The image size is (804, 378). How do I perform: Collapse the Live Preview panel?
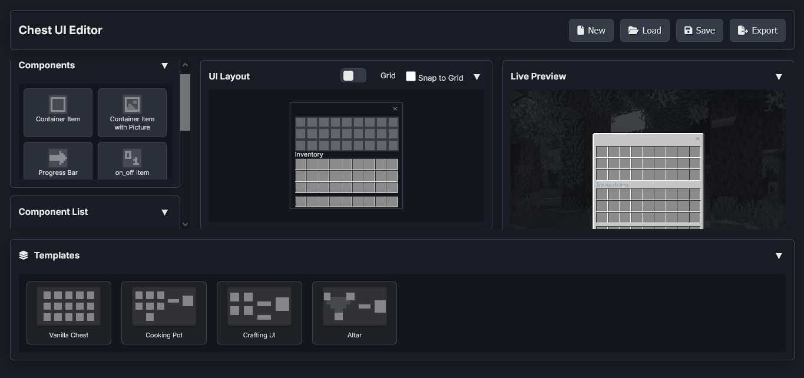tap(779, 77)
